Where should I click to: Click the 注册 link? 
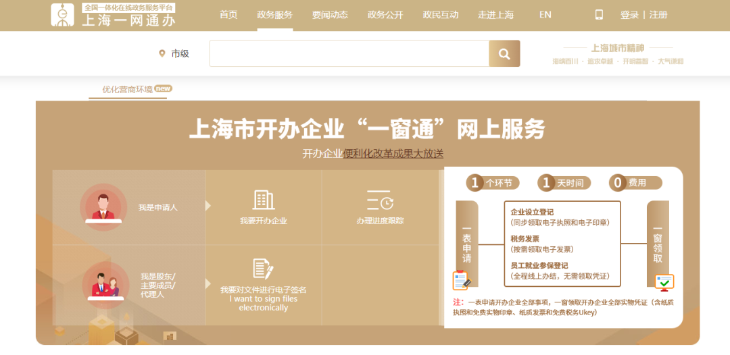pyautogui.click(x=658, y=15)
